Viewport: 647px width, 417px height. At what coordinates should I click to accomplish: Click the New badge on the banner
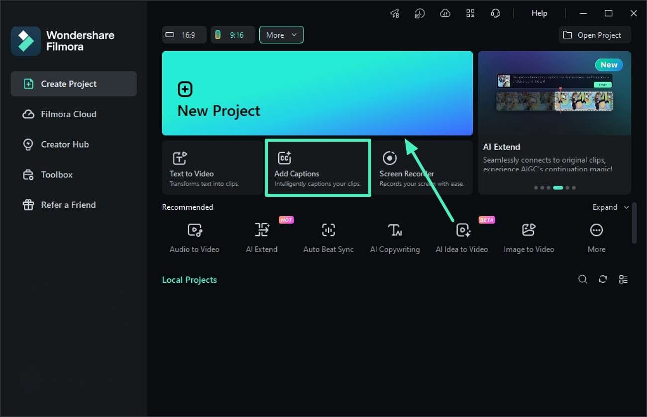(x=609, y=65)
